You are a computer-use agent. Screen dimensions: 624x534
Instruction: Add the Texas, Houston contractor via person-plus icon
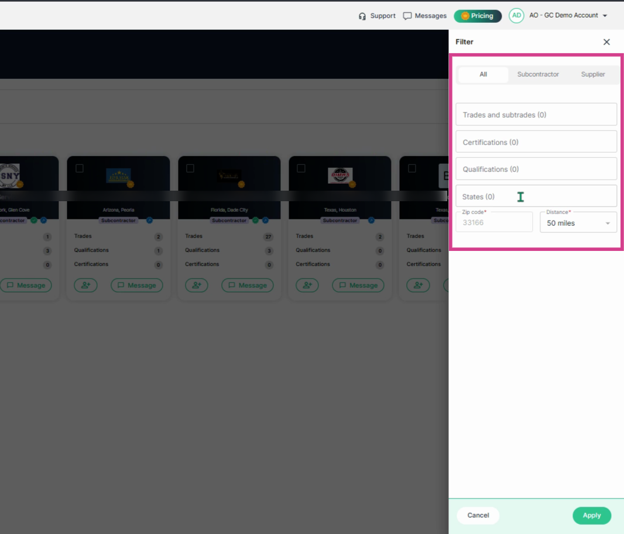tap(307, 285)
